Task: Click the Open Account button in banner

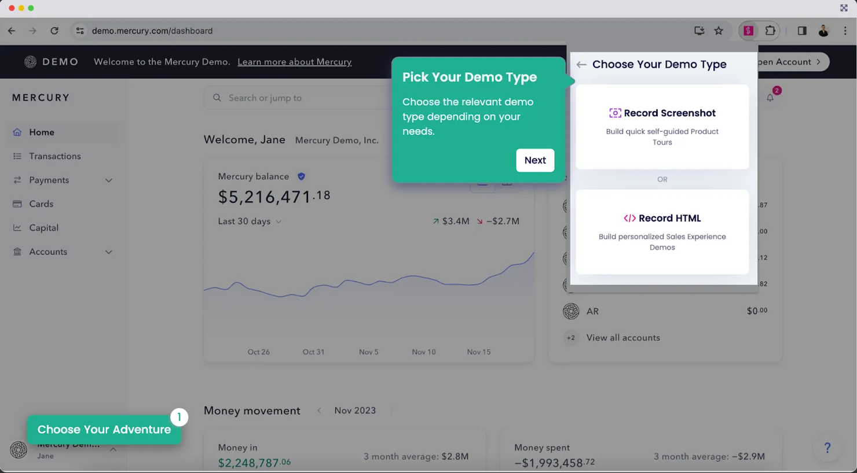Action: [x=792, y=62]
